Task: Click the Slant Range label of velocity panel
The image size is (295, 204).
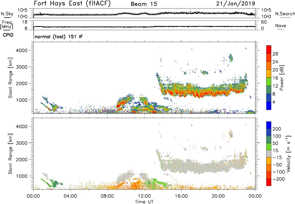Action: [x=10, y=154]
